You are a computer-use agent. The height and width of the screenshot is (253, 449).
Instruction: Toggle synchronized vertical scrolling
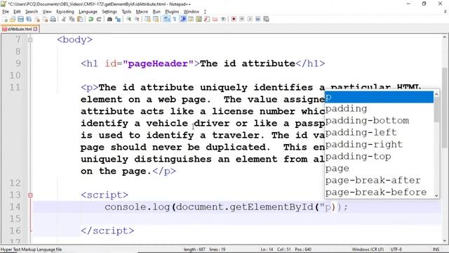point(147,19)
